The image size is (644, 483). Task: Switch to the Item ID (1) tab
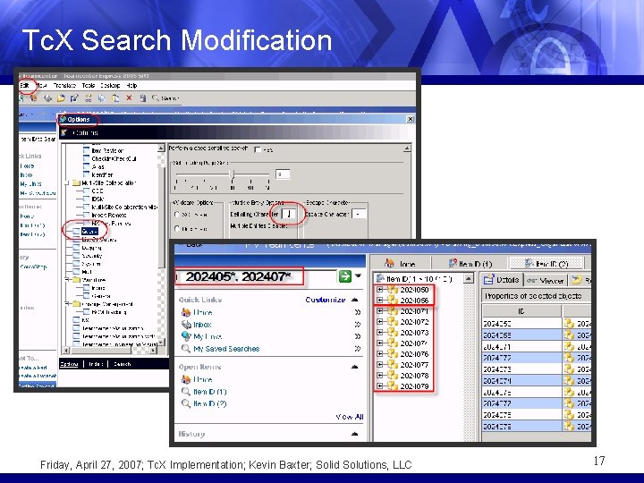coord(470,263)
